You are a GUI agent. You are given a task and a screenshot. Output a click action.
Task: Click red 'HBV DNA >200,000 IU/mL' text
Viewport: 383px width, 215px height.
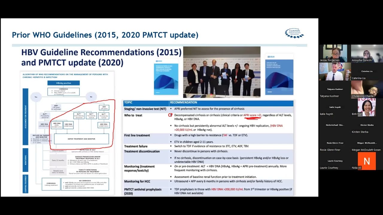(227, 189)
